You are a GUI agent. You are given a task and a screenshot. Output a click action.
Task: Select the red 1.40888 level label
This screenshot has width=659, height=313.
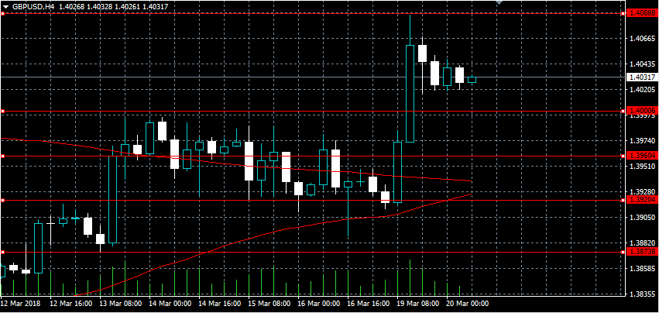642,13
